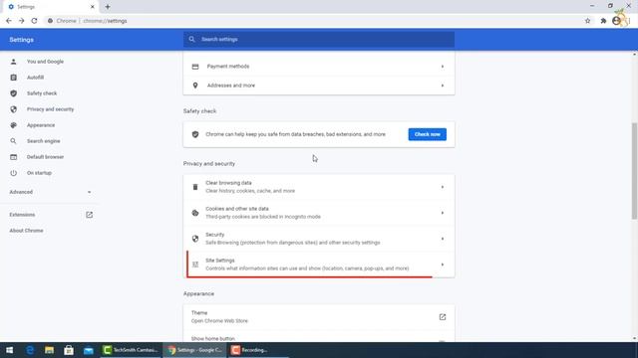
Task: Open the Extensions link in the sidebar
Action: coord(51,215)
